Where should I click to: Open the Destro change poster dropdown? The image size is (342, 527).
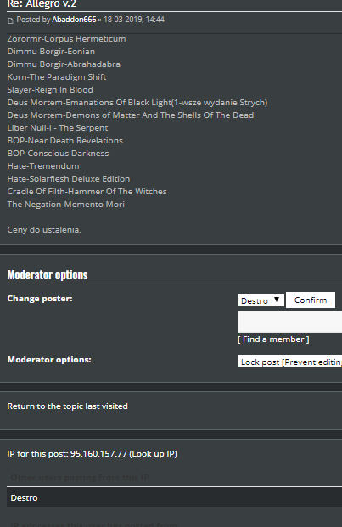[261, 300]
